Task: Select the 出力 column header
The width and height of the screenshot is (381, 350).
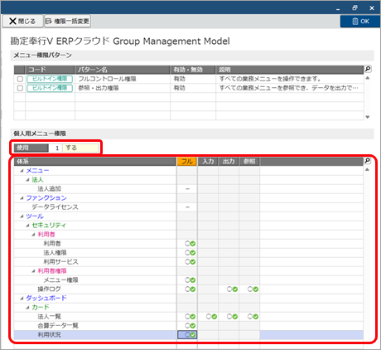Action: click(x=229, y=162)
